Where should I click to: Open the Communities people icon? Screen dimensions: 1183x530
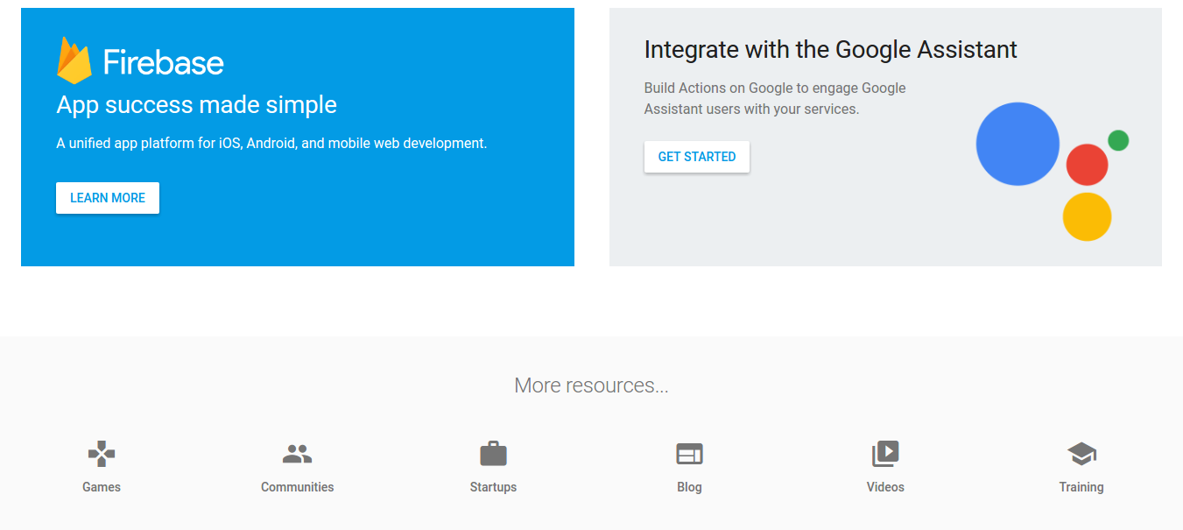(298, 454)
